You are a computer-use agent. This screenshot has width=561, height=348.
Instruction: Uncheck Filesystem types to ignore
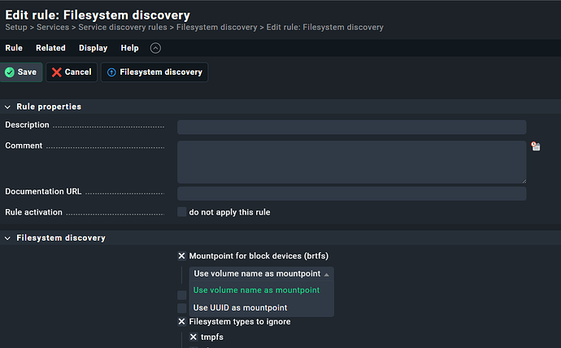182,322
